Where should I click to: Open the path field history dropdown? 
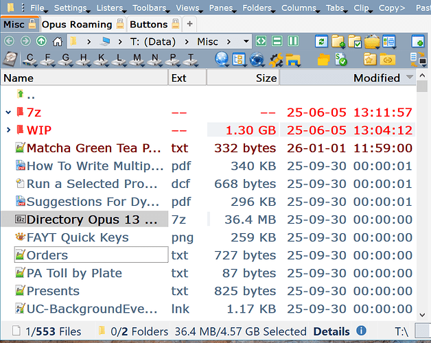click(x=246, y=41)
